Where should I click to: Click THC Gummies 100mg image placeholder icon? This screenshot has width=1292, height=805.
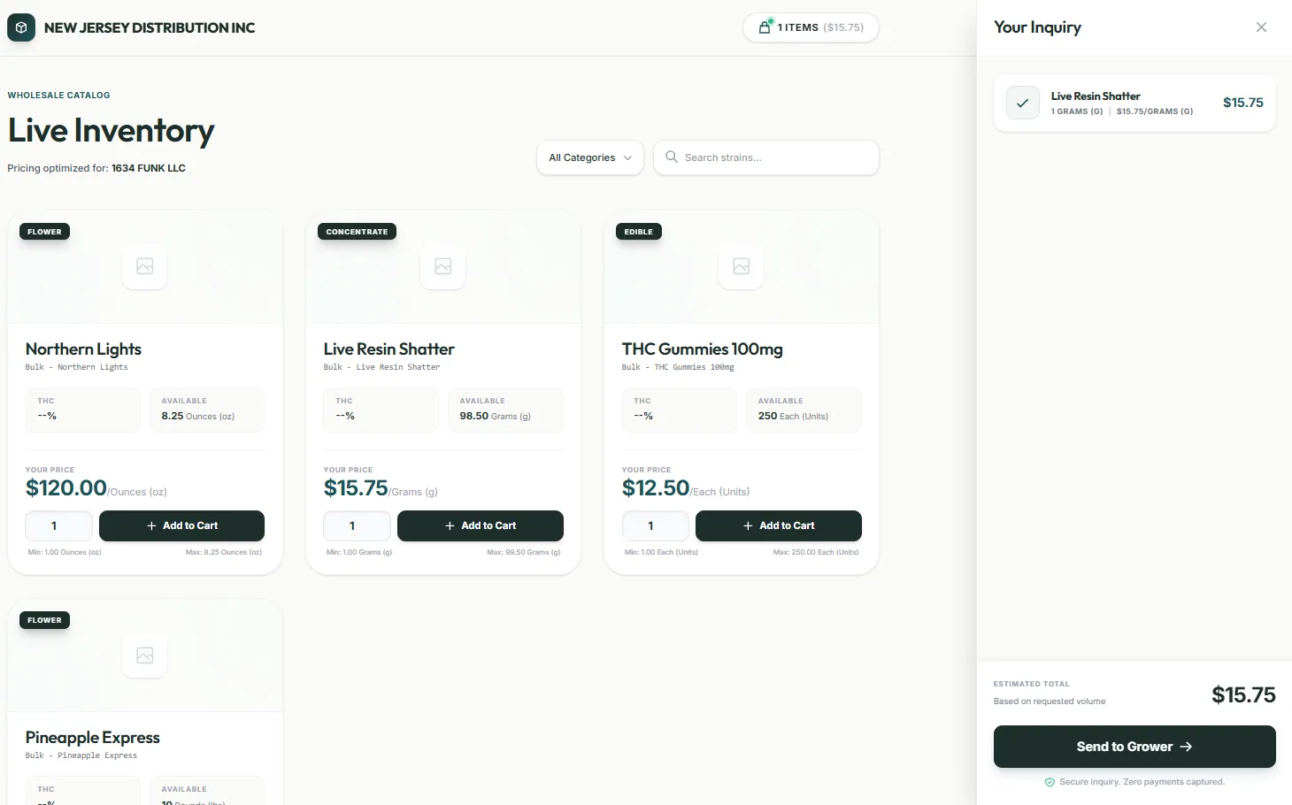click(742, 266)
